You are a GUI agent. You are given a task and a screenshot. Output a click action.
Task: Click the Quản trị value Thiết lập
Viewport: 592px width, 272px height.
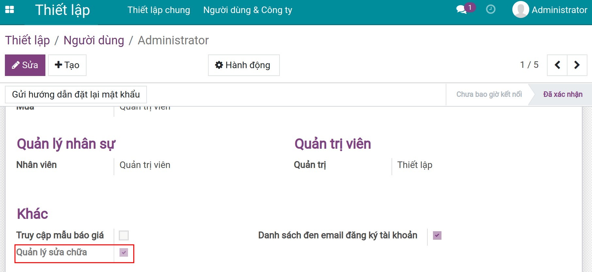click(x=415, y=165)
